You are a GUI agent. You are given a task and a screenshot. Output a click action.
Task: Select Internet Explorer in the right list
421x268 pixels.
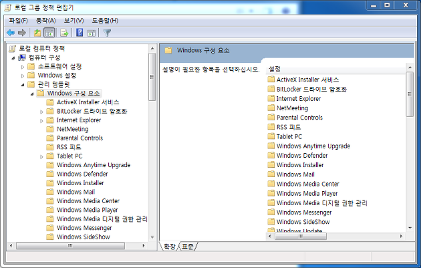tap(299, 98)
